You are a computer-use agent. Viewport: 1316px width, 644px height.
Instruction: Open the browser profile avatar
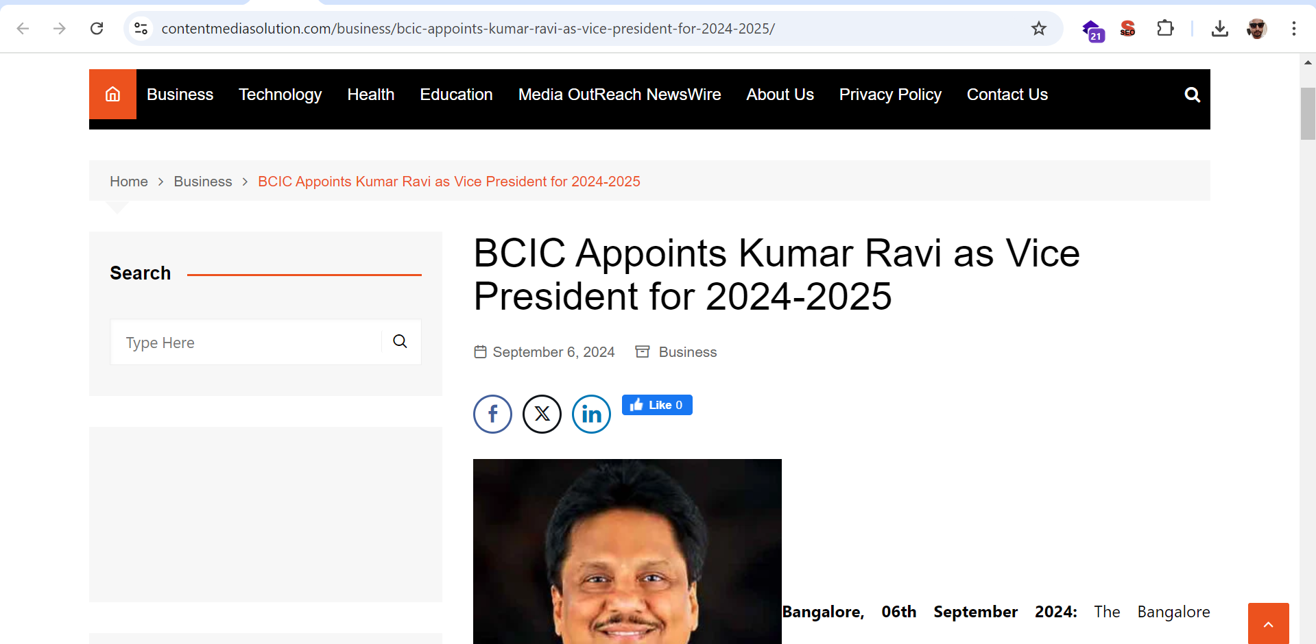coord(1256,28)
